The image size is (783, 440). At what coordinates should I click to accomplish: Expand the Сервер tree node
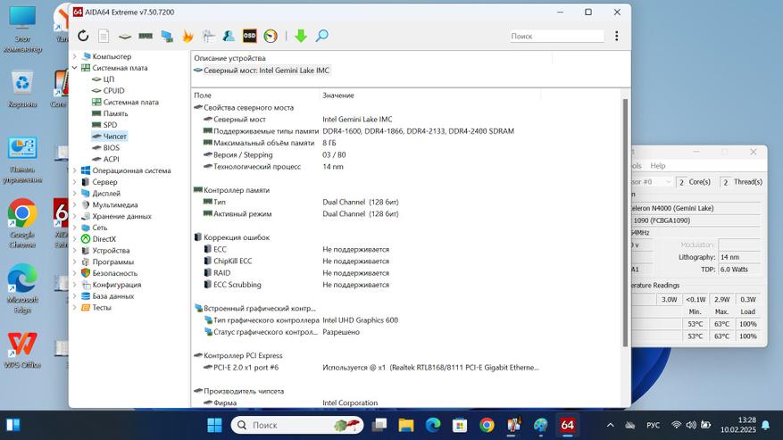(x=75, y=182)
